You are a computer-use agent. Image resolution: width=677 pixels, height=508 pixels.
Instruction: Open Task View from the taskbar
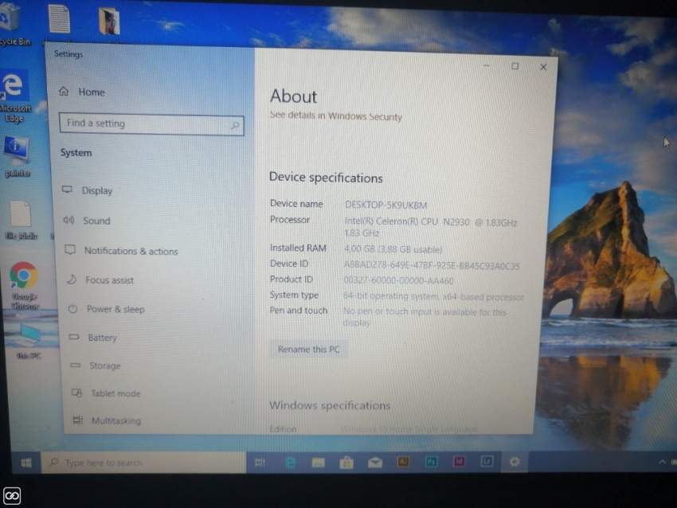pos(259,462)
